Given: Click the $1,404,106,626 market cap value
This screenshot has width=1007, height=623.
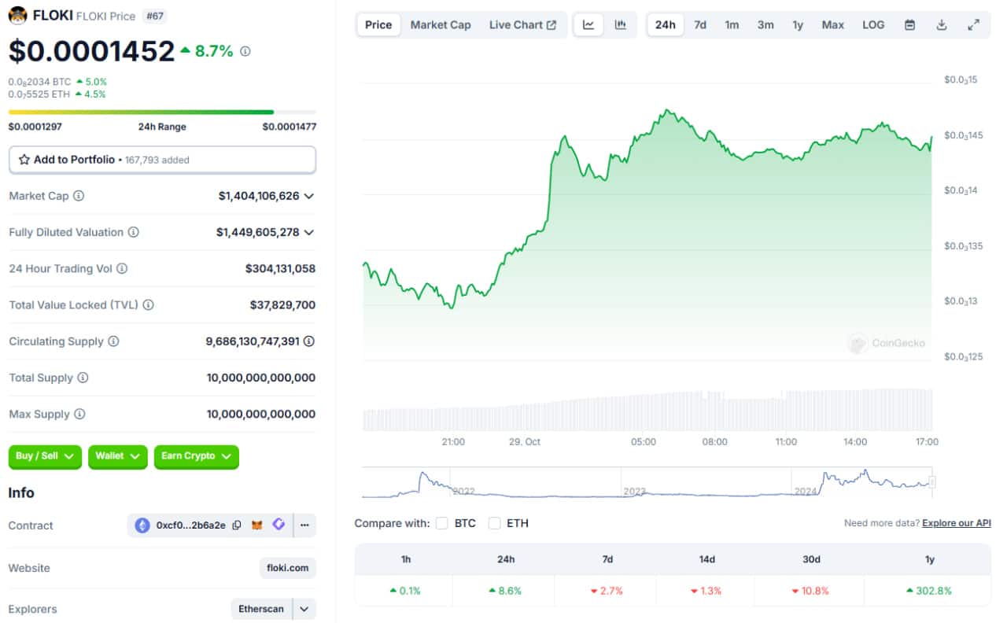Looking at the screenshot, I should click(x=259, y=196).
